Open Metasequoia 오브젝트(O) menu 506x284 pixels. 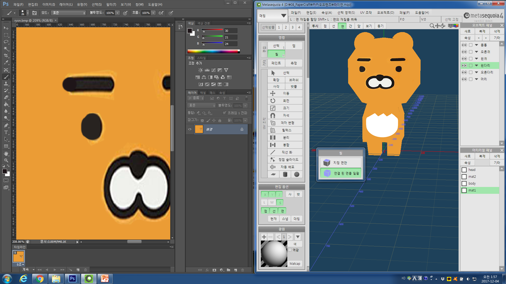click(386, 13)
